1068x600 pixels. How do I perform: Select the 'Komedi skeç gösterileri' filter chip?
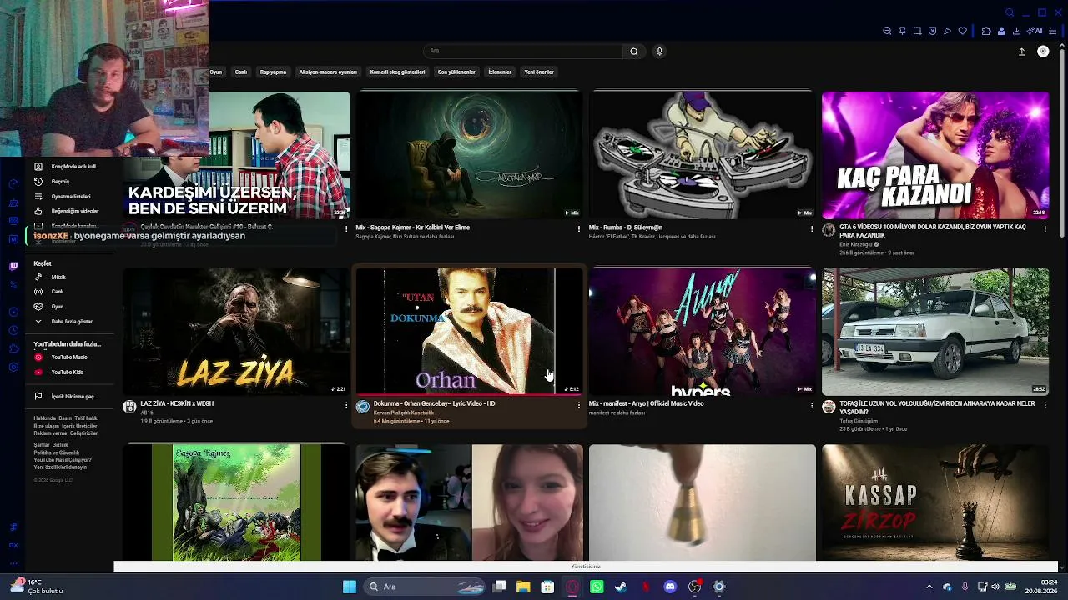(397, 72)
